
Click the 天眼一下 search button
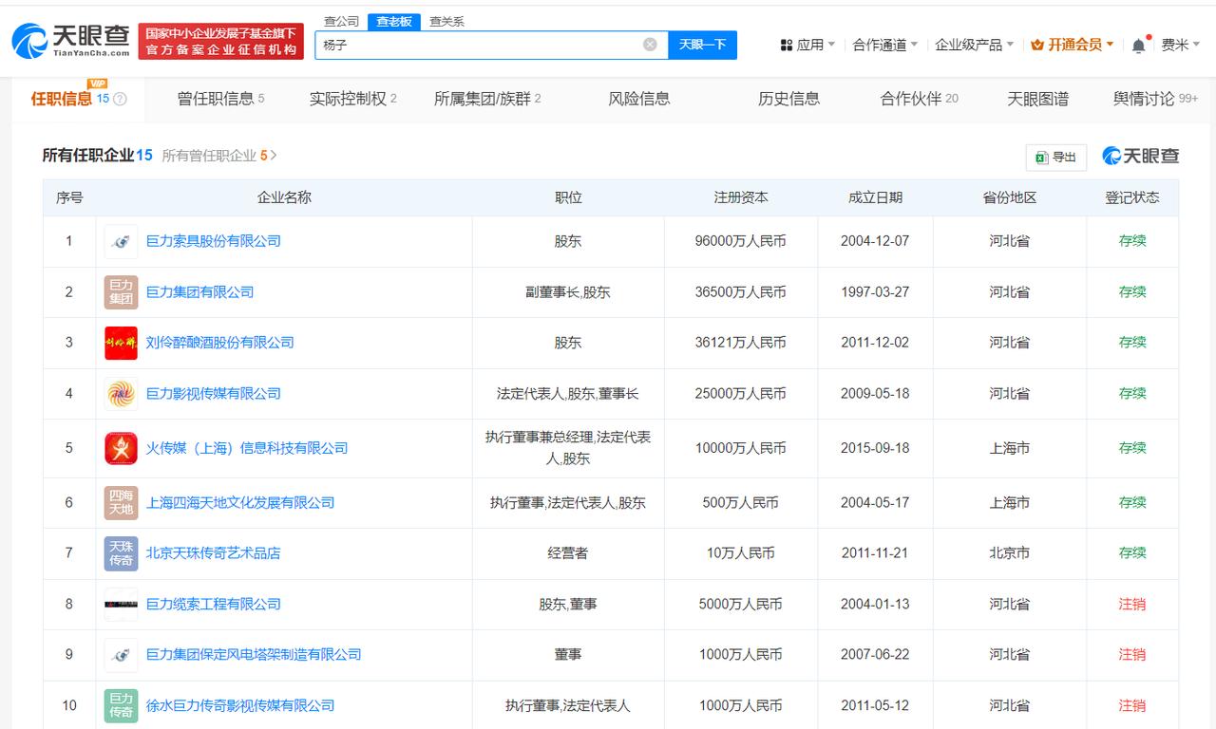[702, 45]
